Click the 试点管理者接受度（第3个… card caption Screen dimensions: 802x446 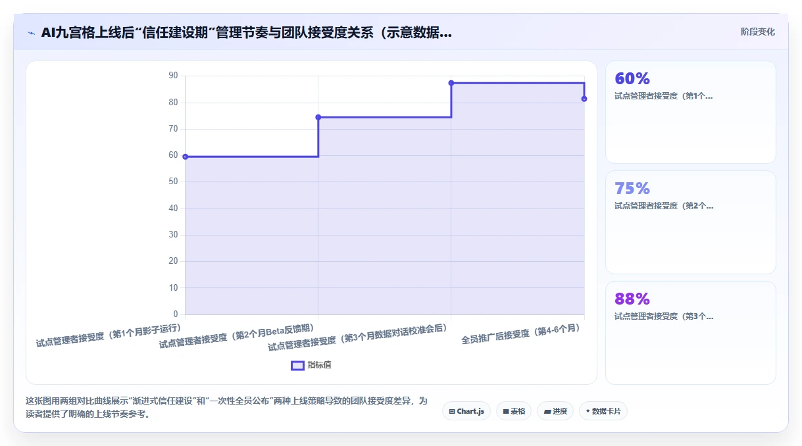(663, 316)
